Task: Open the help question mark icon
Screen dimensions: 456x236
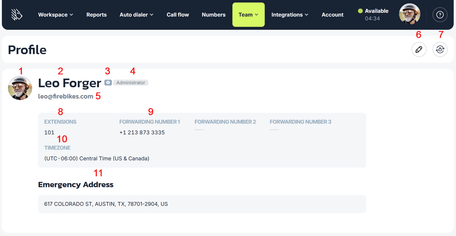Action: tap(440, 14)
